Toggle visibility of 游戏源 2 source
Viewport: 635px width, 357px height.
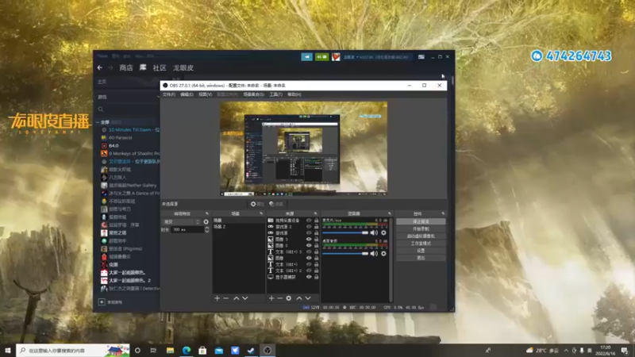pos(309,227)
